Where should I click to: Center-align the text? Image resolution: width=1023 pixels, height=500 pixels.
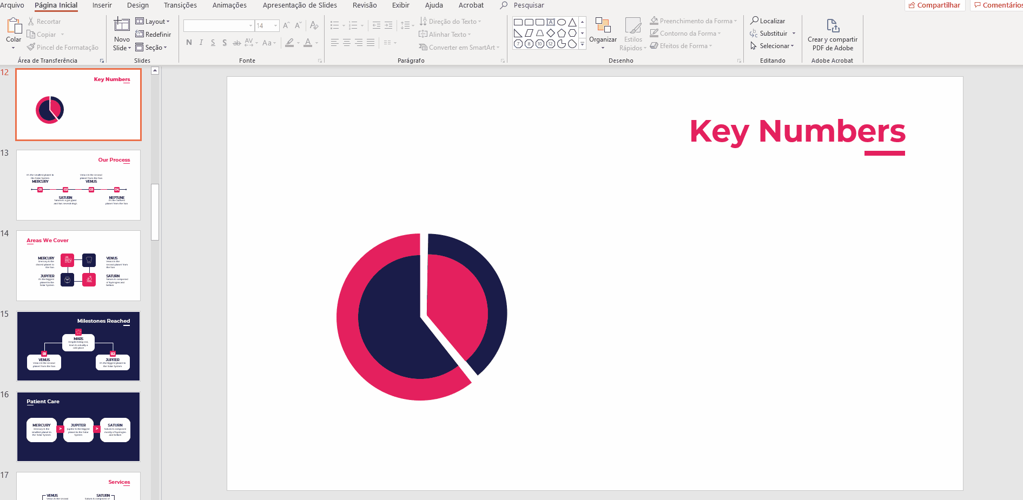coord(347,43)
